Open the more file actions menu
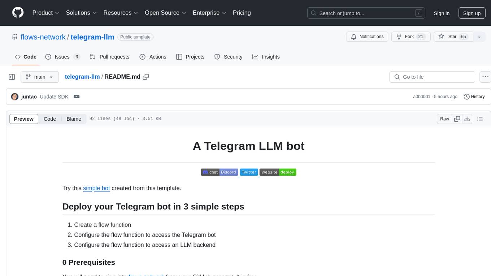491x276 pixels. (485, 77)
